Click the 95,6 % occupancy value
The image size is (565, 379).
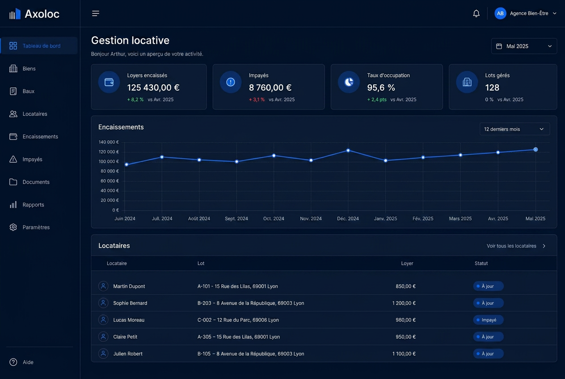click(381, 88)
